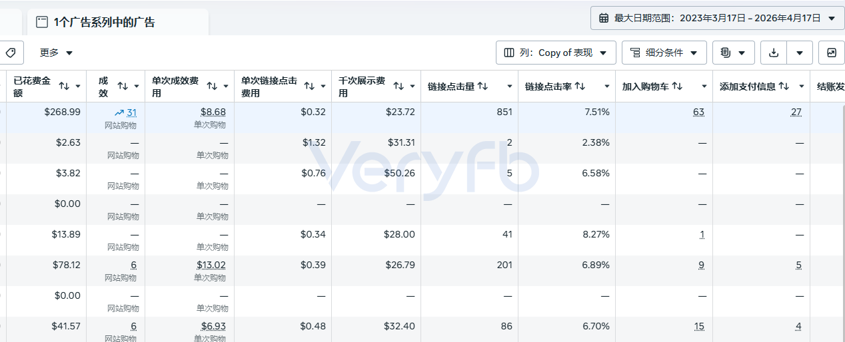Sort by 链接点击率 column arrows
The height and width of the screenshot is (342, 845).
(x=580, y=86)
